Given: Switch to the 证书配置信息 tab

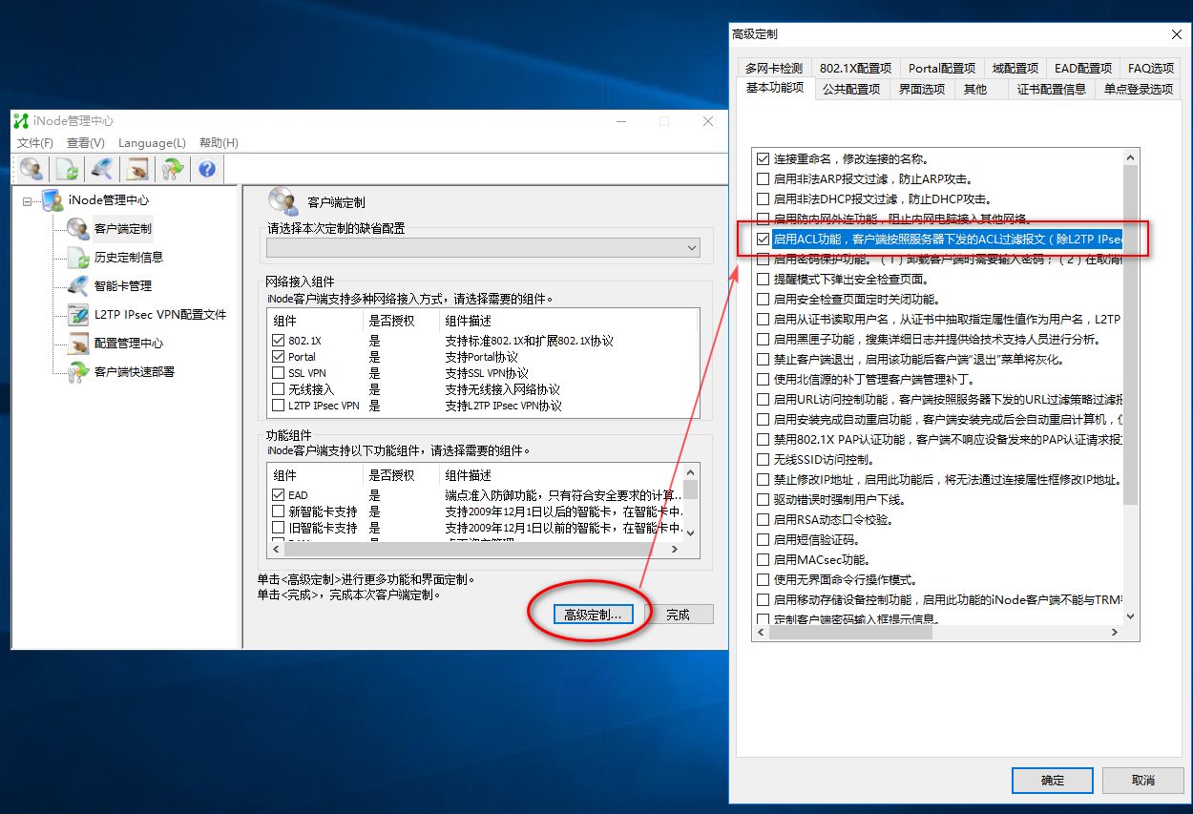Looking at the screenshot, I should [x=1052, y=89].
